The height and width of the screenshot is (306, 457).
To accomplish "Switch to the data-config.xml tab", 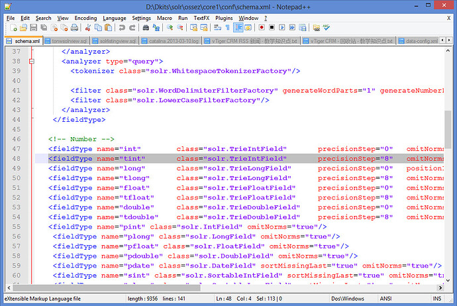I will click(x=418, y=41).
